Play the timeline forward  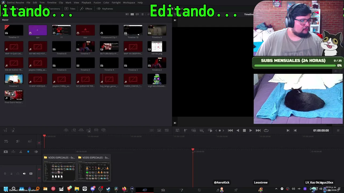(x=251, y=131)
